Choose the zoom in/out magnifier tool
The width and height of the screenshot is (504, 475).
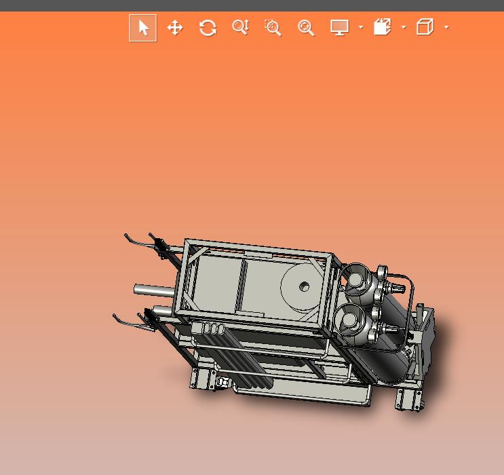point(241,27)
